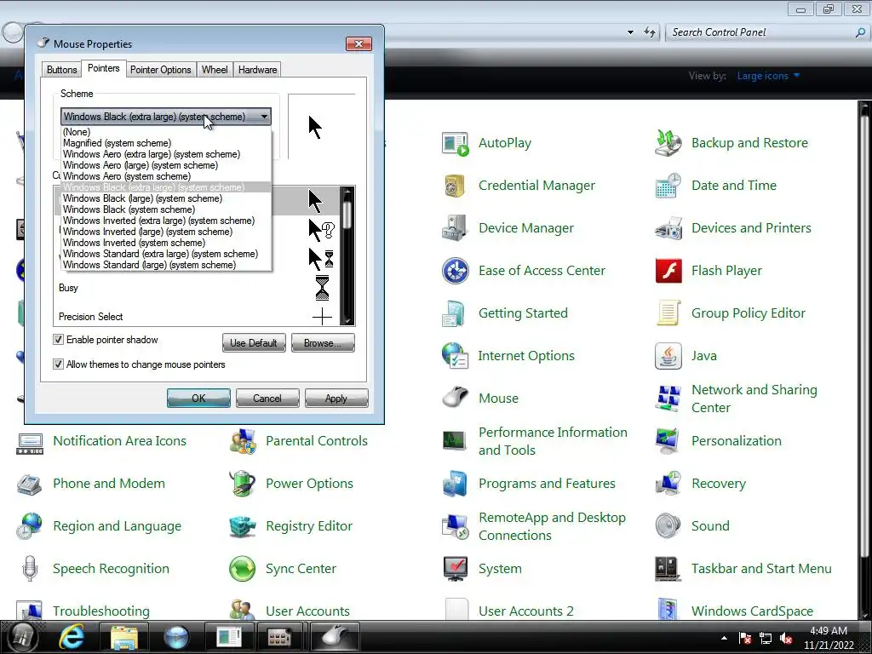Choose Windows Black (large) scheme
Viewport: 872px width, 654px height.
pyautogui.click(x=166, y=198)
